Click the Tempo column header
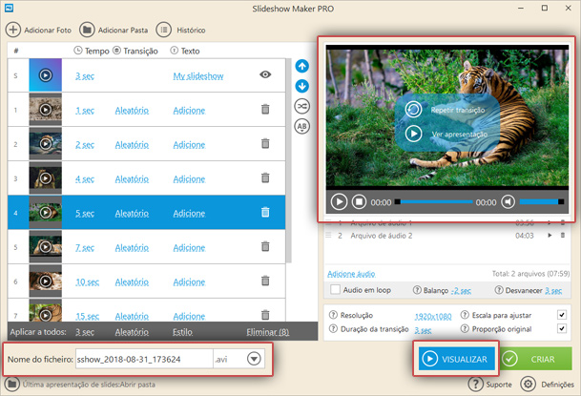This screenshot has height=396, width=581. click(x=92, y=51)
